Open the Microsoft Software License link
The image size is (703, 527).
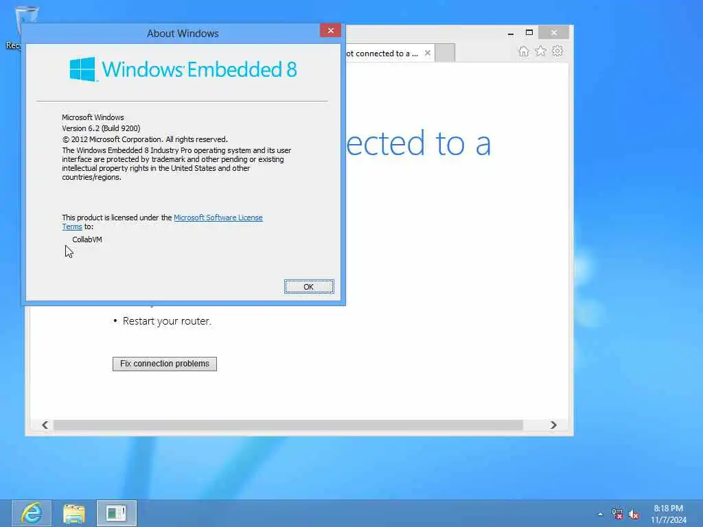pos(218,218)
